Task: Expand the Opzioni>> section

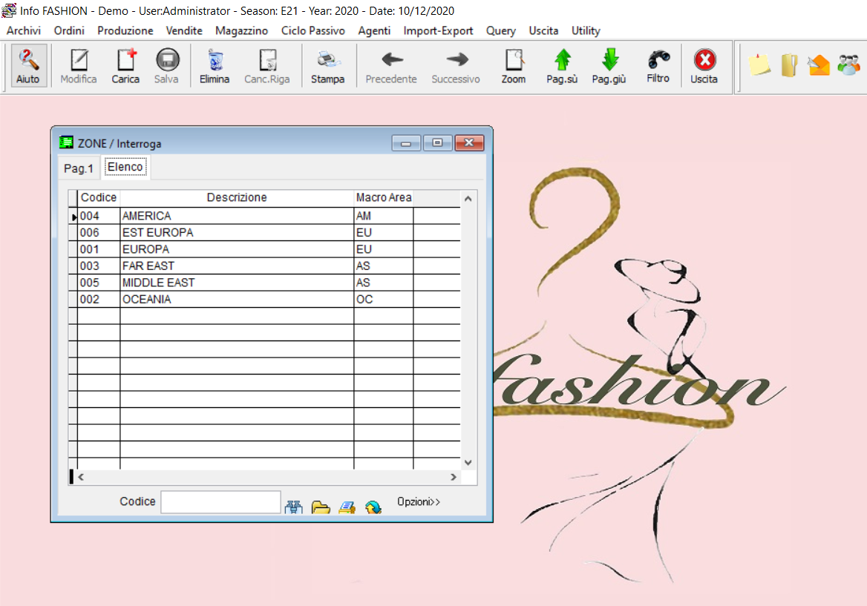Action: tap(419, 502)
